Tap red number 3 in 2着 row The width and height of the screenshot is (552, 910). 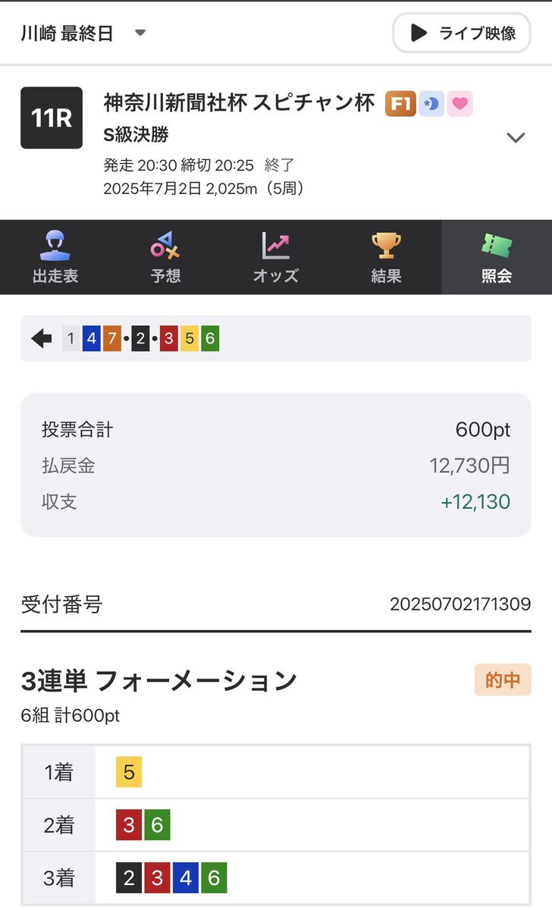click(129, 825)
